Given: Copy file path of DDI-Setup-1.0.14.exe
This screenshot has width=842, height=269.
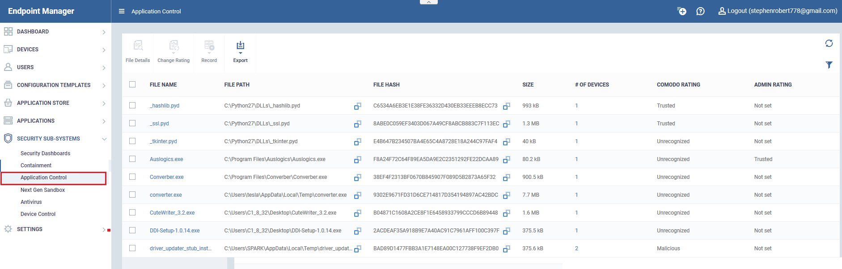Looking at the screenshot, I should (358, 231).
